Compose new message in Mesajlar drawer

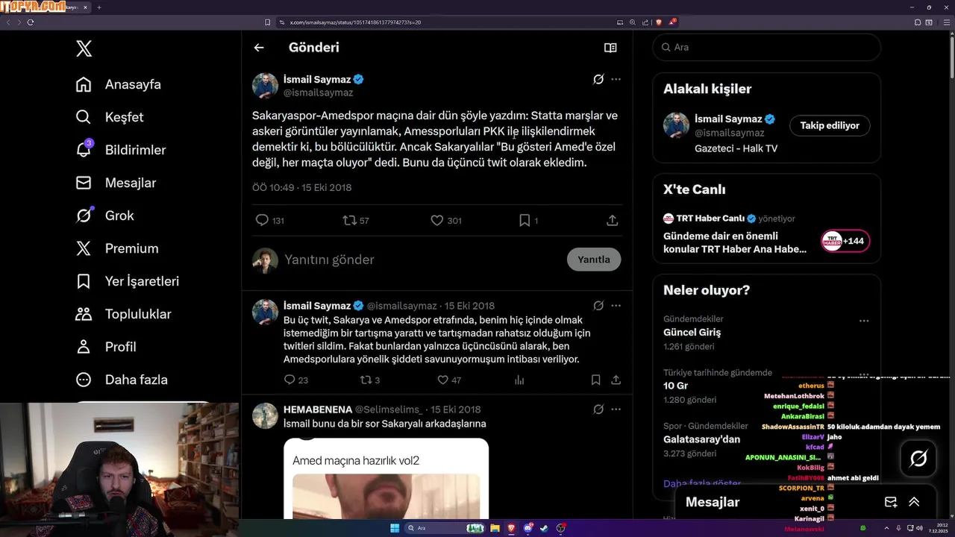coord(890,502)
